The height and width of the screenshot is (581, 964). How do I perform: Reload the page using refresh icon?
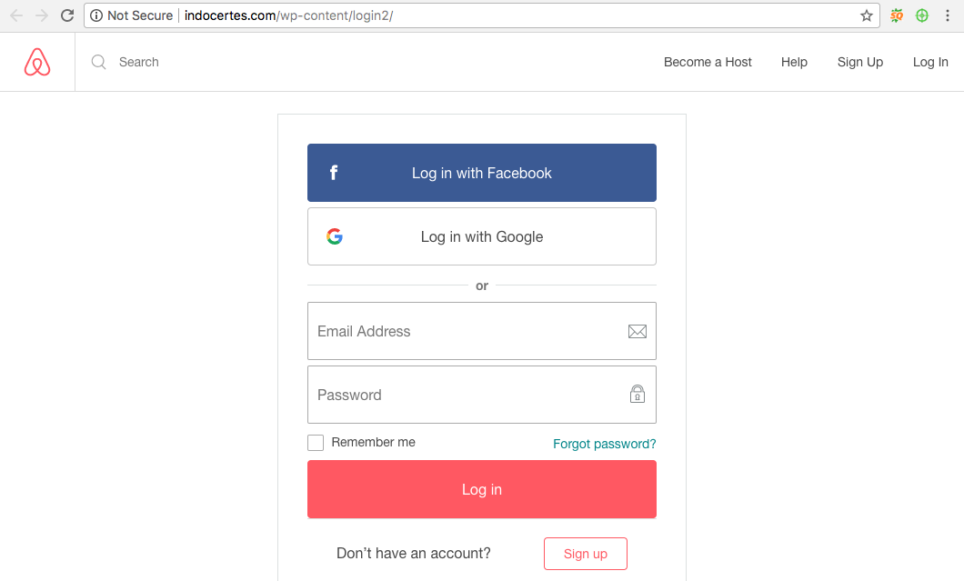click(67, 15)
